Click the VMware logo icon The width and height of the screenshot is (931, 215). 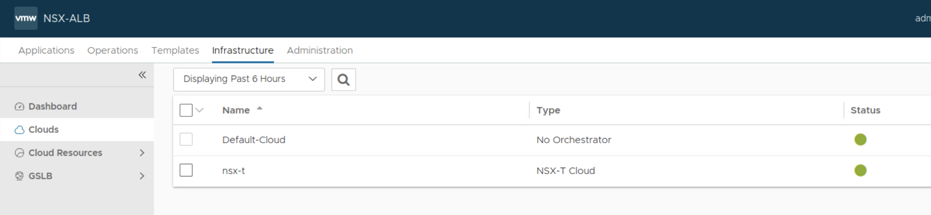pyautogui.click(x=26, y=18)
